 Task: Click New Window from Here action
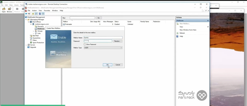[188, 30]
